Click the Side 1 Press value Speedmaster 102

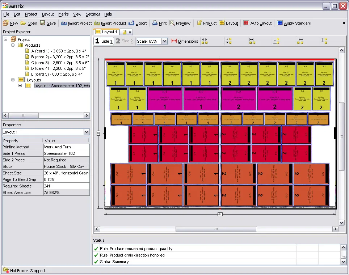[67, 153]
